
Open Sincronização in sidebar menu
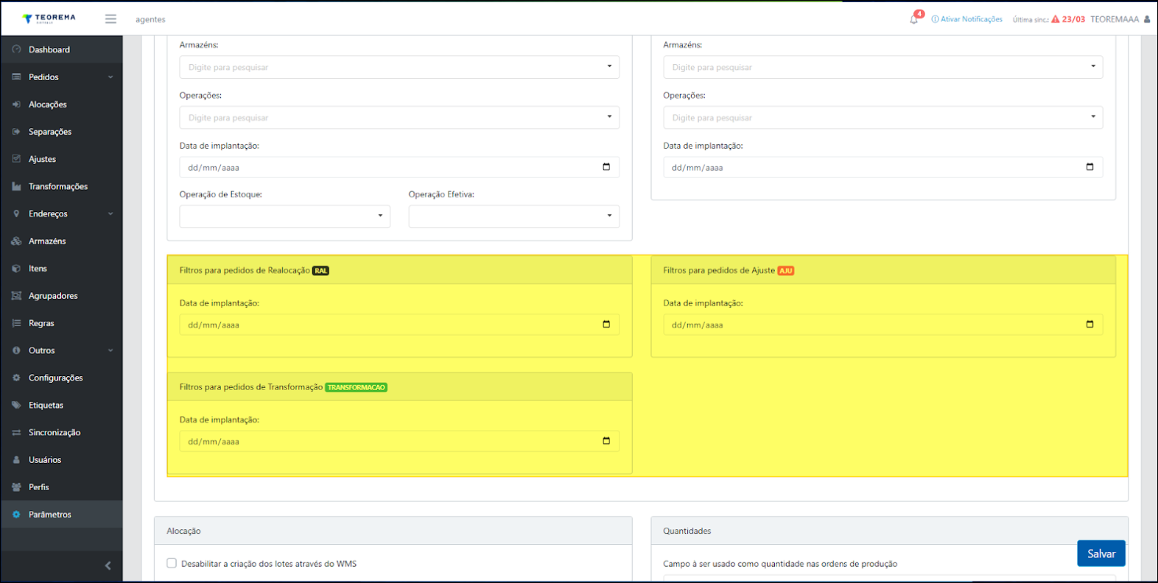55,433
